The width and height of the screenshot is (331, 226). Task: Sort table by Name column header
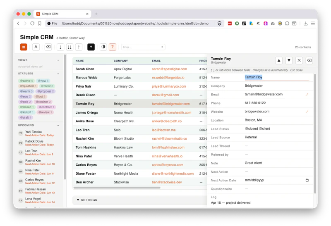tap(79, 61)
